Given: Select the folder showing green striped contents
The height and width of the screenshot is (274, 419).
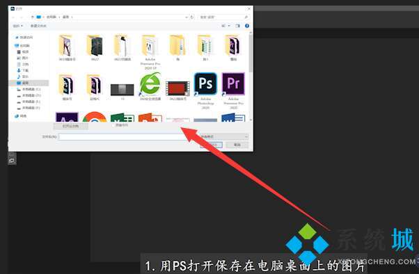Looking at the screenshot, I should (205, 47).
